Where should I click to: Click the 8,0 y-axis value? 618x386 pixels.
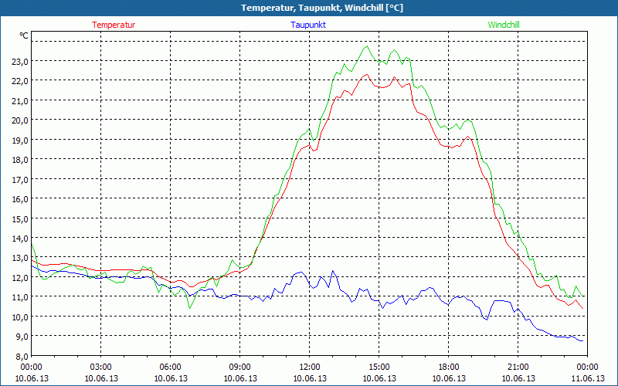coord(22,357)
